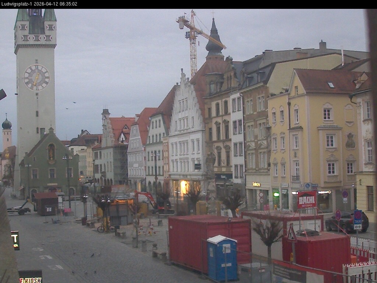Screen dimensions: 377x283
Task: Select the yellow warning triangle near containers
Action: click(292, 235)
